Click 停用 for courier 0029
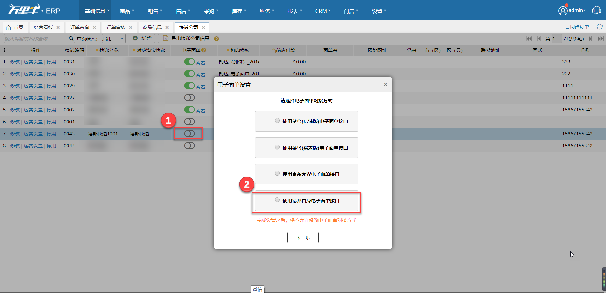This screenshot has height=293, width=606. pos(51,86)
